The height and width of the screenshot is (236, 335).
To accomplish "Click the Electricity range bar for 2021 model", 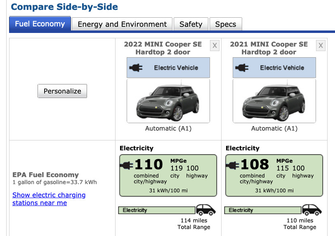I will (263, 210).
